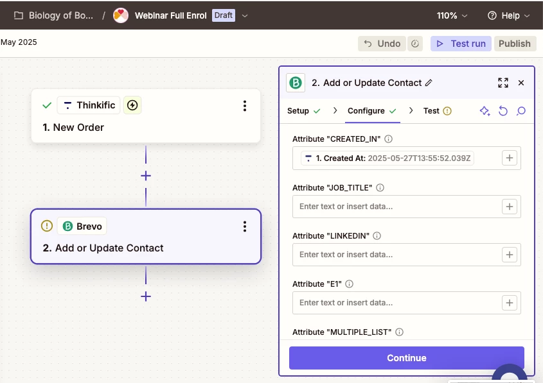Click the Test tab warning icon
This screenshot has width=543, height=383.
click(x=447, y=111)
